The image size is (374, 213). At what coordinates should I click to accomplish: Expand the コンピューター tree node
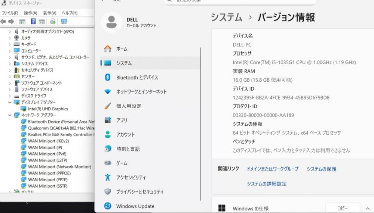click(x=10, y=51)
